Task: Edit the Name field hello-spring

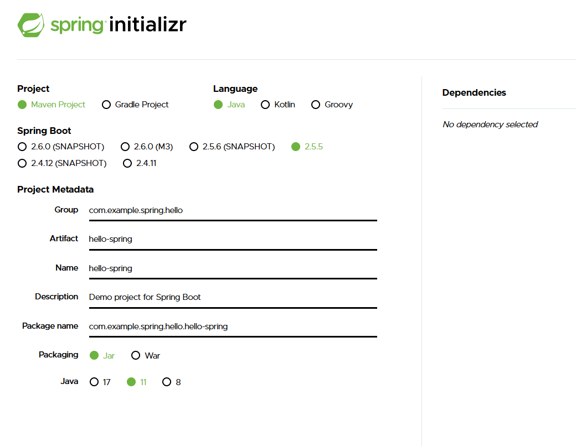Action: coord(233,268)
